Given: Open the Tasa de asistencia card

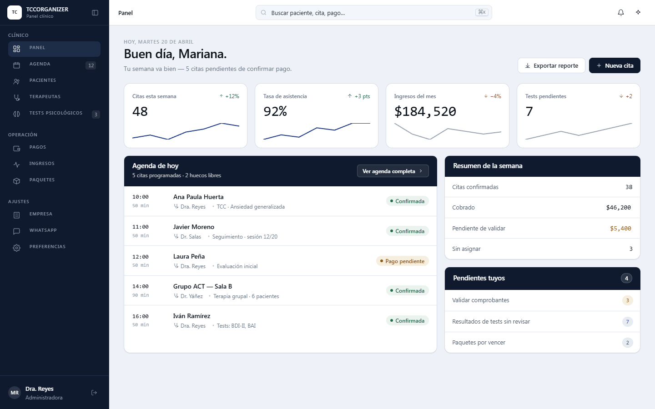Looking at the screenshot, I should tap(317, 115).
